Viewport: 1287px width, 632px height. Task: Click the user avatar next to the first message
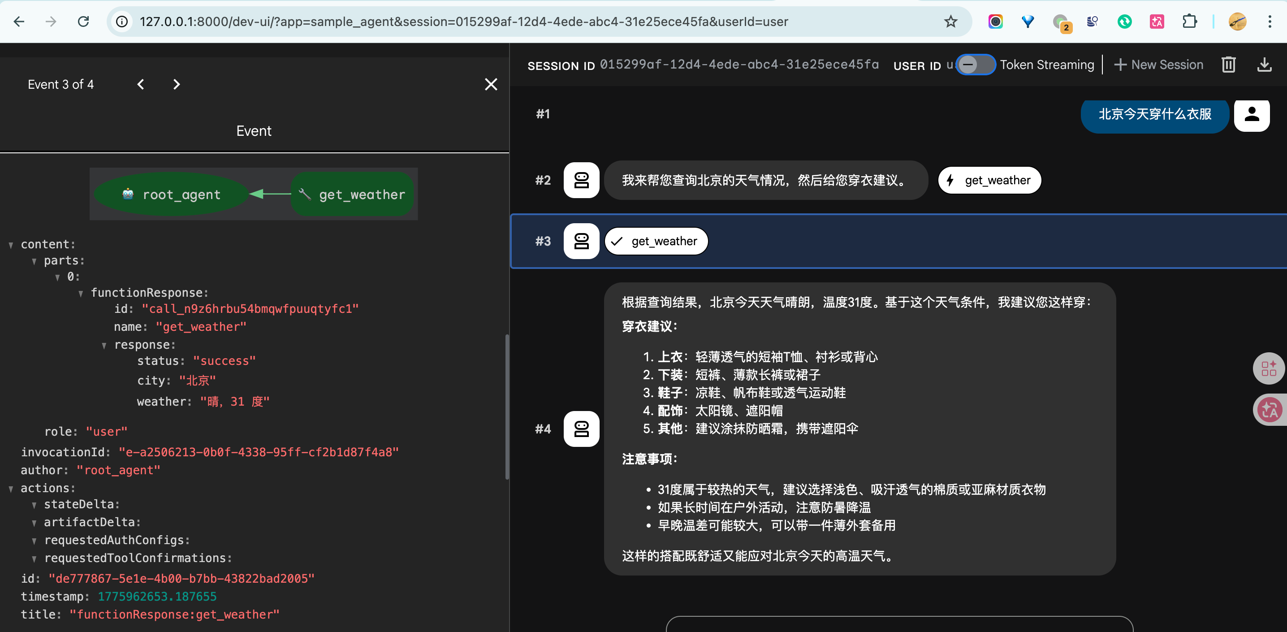1252,115
